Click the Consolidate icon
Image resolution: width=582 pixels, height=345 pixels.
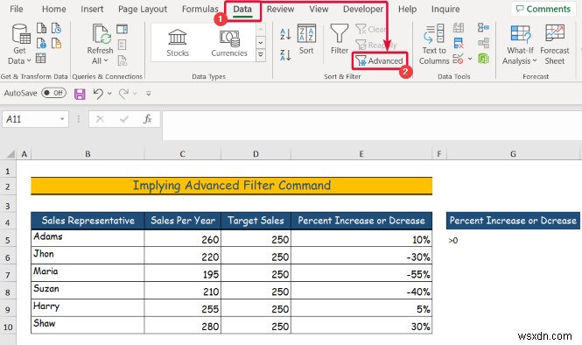tap(483, 28)
